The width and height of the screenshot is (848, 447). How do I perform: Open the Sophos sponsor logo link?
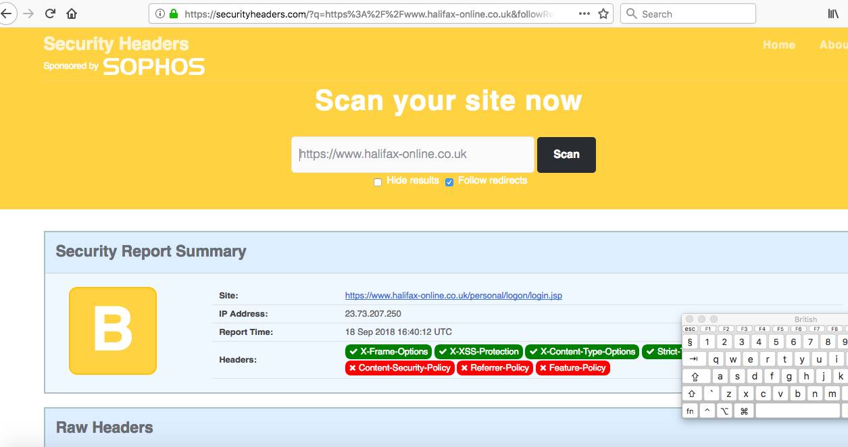click(x=154, y=66)
